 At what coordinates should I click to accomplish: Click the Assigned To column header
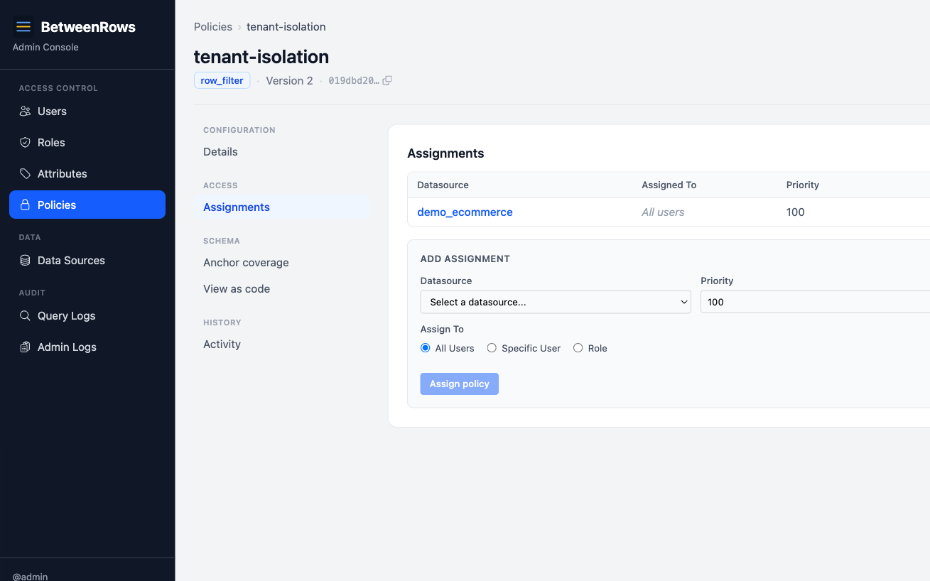click(x=669, y=185)
